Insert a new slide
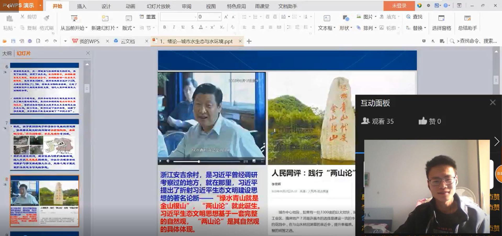Image resolution: width=502 pixels, height=236 pixels. (x=104, y=22)
